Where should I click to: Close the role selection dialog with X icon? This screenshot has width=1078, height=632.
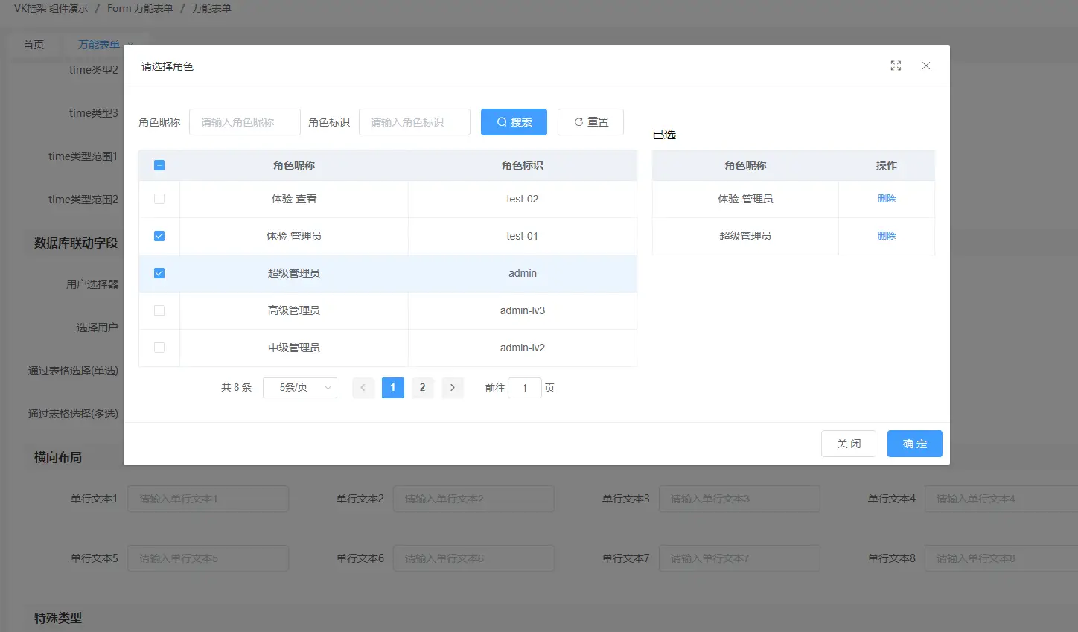click(x=926, y=66)
